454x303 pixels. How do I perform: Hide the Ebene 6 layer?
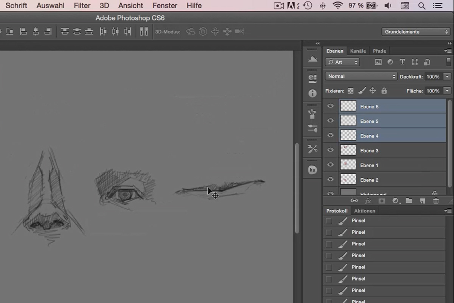[x=330, y=106]
